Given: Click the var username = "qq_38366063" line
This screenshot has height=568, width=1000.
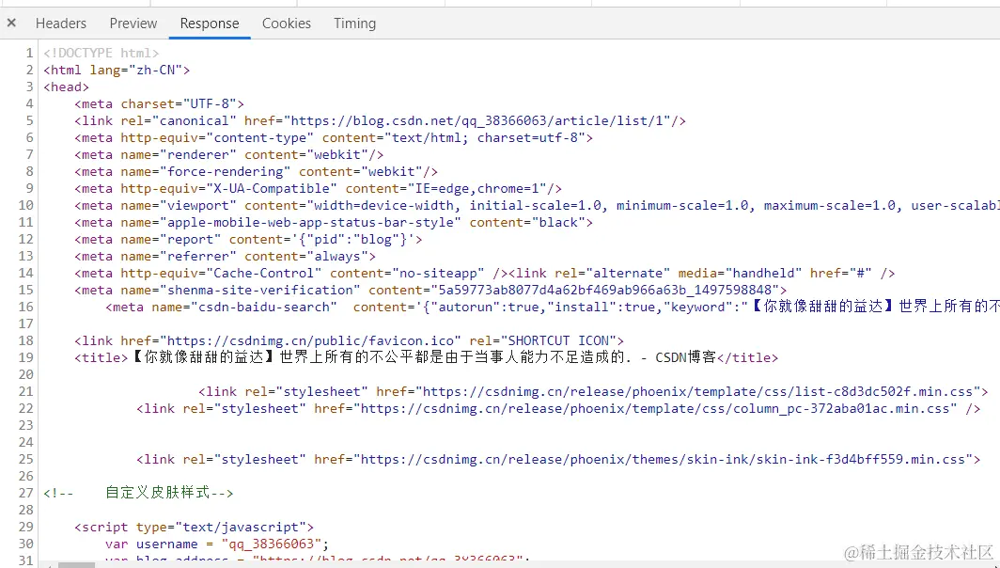Looking at the screenshot, I should point(217,544).
